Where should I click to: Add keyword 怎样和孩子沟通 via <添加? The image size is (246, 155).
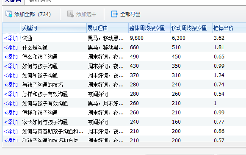click(11, 113)
